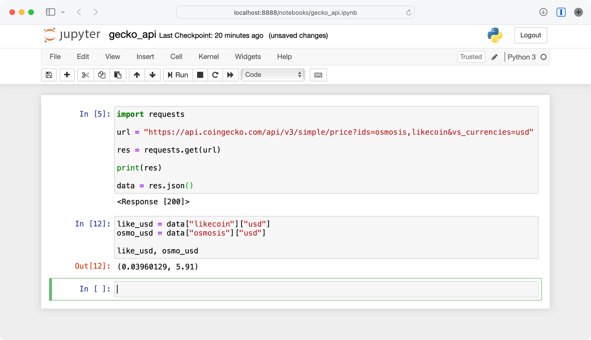Click the unsaved changes status text

298,35
